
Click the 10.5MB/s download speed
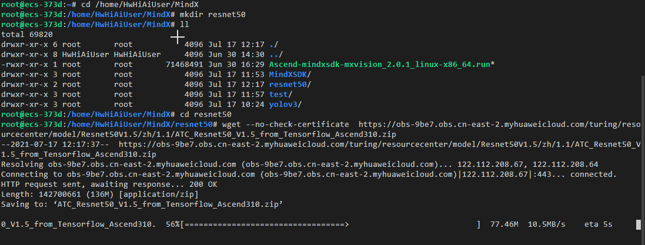tap(547, 224)
